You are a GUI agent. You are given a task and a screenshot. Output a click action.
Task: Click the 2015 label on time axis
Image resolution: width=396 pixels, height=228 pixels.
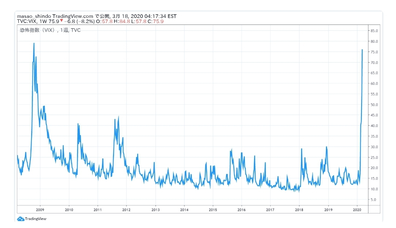(x=213, y=210)
